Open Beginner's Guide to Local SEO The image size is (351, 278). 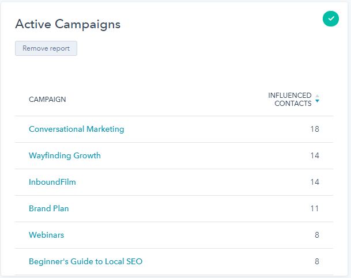point(85,261)
